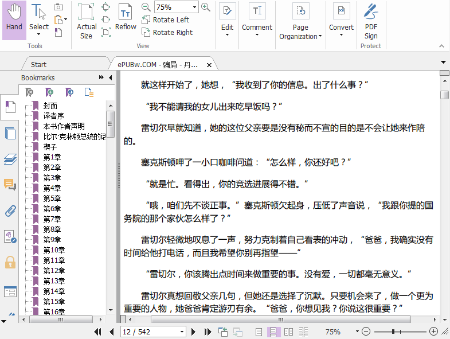Open the Attachments panel paperclip icon

pos(10,211)
